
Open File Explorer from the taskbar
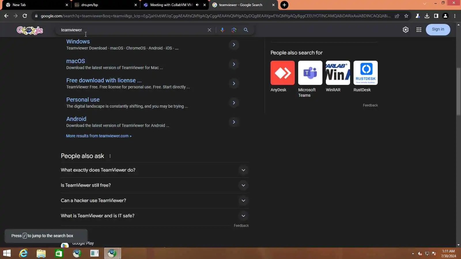click(41, 253)
